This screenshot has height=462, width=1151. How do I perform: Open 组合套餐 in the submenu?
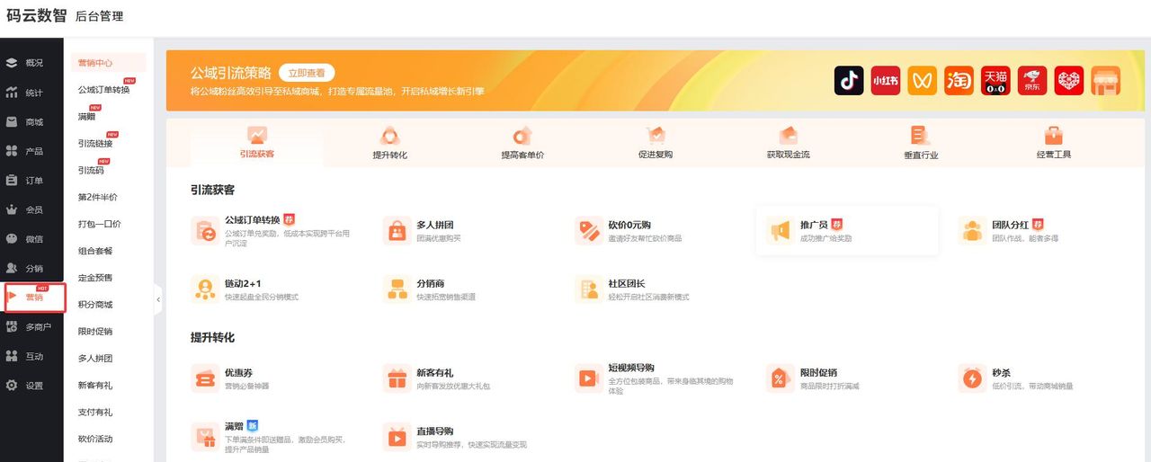pos(95,251)
